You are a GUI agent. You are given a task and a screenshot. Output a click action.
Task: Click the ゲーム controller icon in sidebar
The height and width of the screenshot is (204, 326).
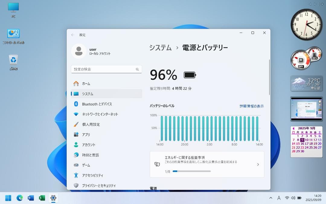point(76,165)
